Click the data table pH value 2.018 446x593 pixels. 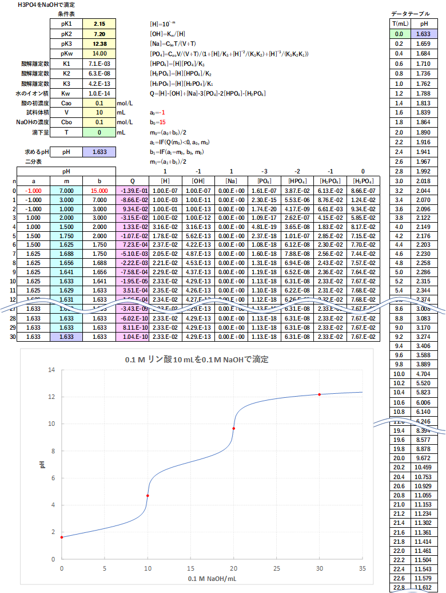click(x=423, y=181)
